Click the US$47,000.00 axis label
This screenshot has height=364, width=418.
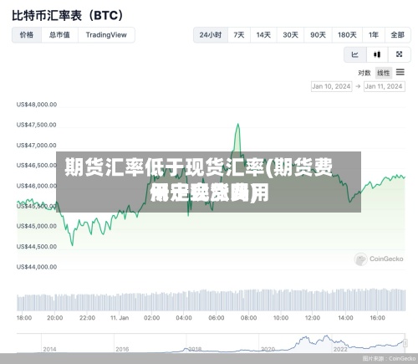37,145
